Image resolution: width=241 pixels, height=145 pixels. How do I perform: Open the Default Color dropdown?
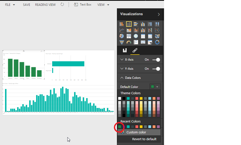pos(155,87)
